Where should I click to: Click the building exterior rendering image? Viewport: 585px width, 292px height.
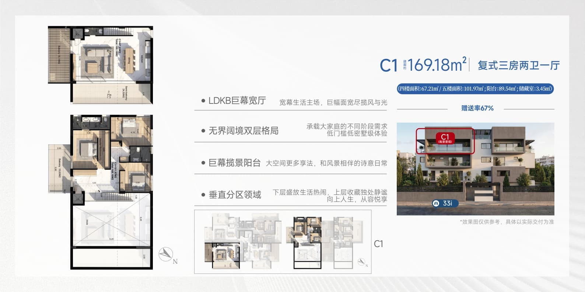475,169
